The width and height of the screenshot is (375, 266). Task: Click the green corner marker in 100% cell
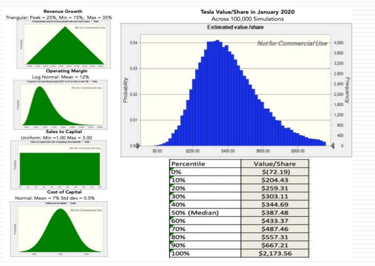(x=172, y=250)
